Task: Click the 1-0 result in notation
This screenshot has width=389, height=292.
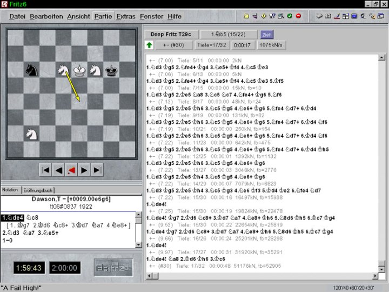Action: [x=8, y=240]
